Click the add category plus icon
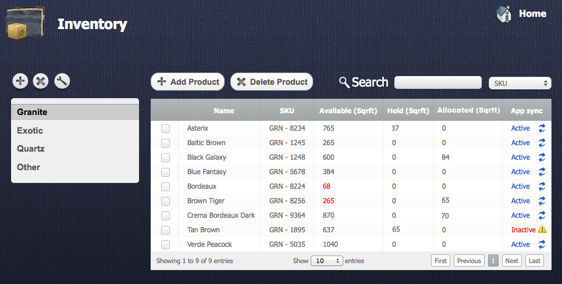 (20, 81)
